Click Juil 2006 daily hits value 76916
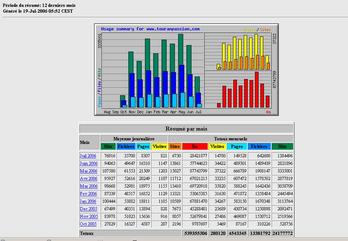This screenshot has height=241, width=348. tap(110, 156)
